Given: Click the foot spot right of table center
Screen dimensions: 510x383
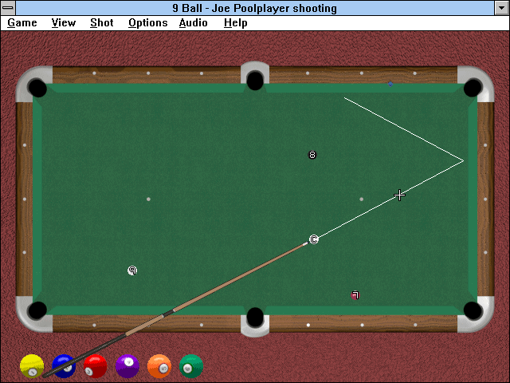Looking at the screenshot, I should click(x=361, y=199).
